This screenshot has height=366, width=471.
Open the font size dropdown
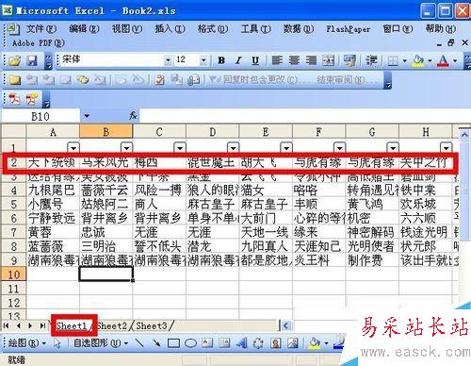[203, 60]
